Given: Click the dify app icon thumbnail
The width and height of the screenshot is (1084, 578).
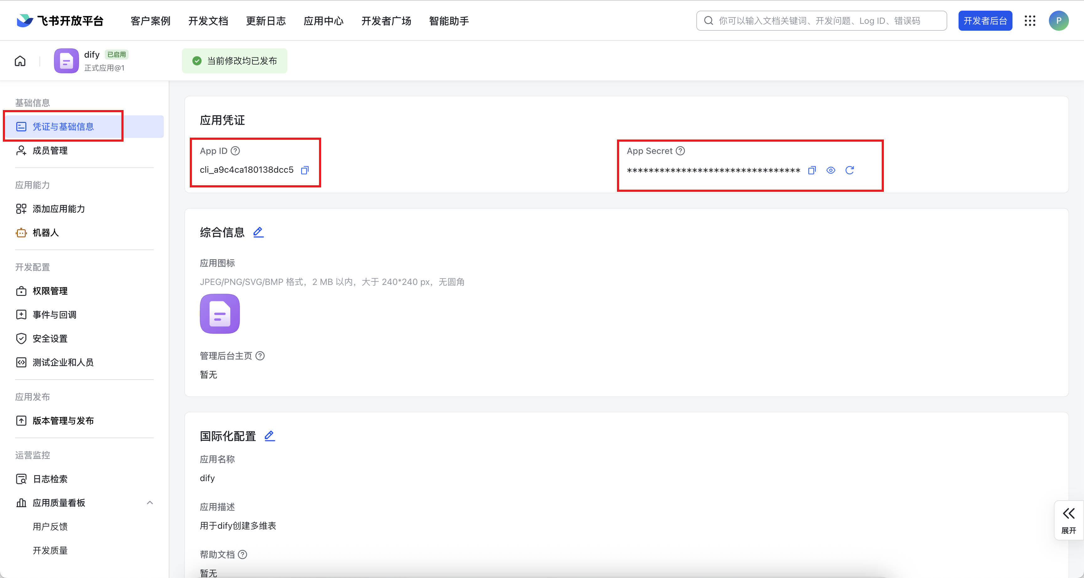Looking at the screenshot, I should tap(66, 61).
